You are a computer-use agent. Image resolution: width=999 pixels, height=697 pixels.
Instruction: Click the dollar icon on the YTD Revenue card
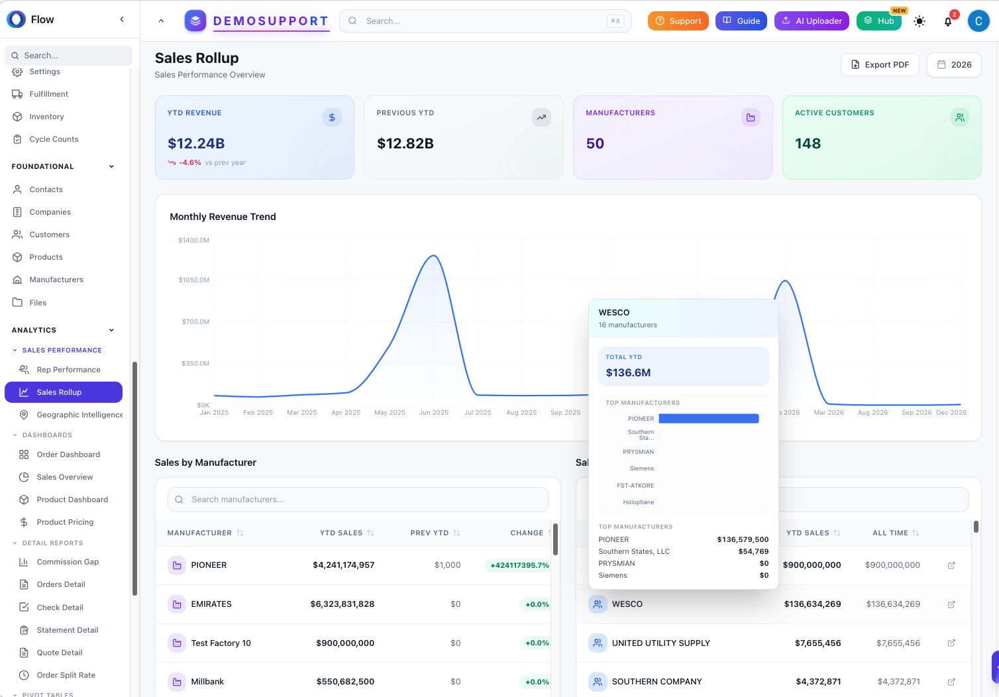tap(332, 117)
